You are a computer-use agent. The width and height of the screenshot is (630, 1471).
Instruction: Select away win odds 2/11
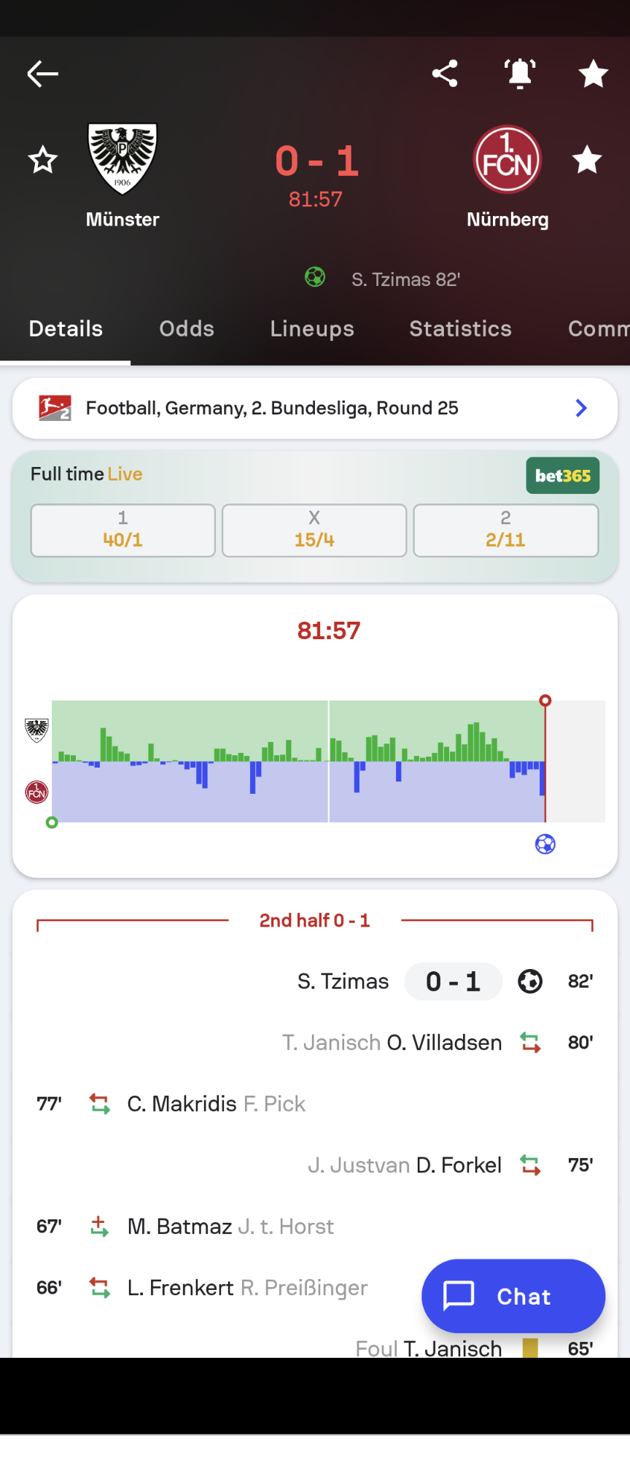coord(506,530)
